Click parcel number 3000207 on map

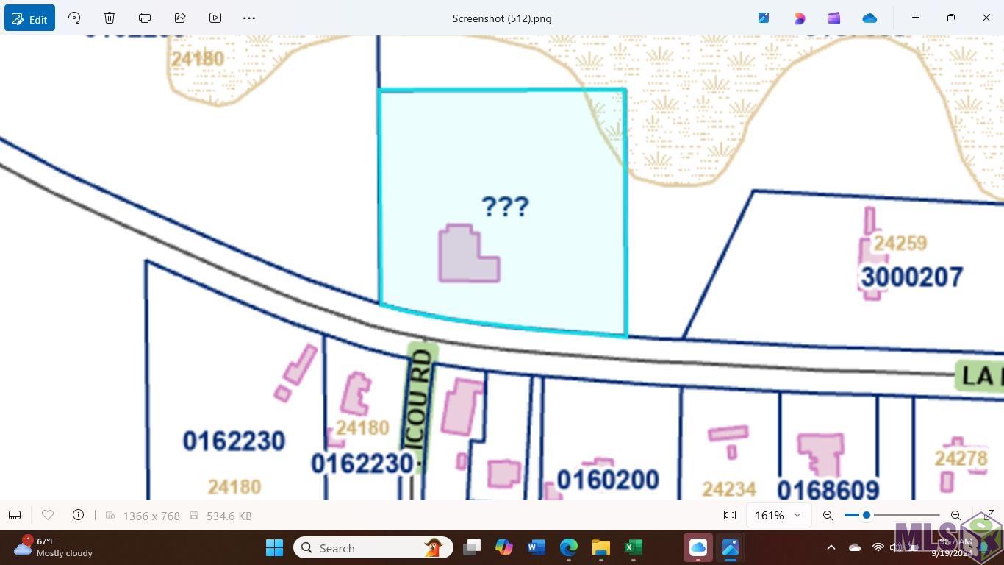pos(911,277)
